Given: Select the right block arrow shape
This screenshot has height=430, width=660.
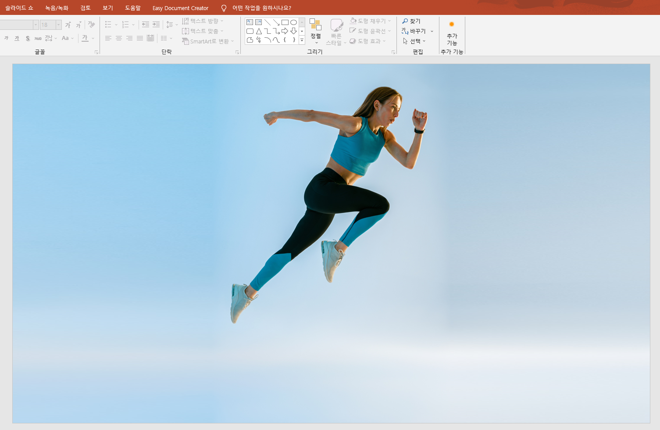Looking at the screenshot, I should point(285,31).
